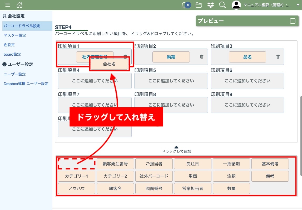This screenshot has width=302, height=210.
Task: Click the 顧客発注番号 item chip
Action: click(115, 164)
